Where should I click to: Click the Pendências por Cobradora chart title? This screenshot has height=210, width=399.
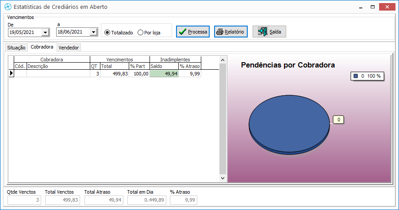point(288,65)
